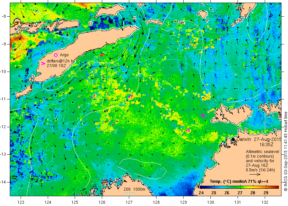288x206 pixels.
Task: Click the magenta Argo circle in the legend
Action: click(x=56, y=55)
